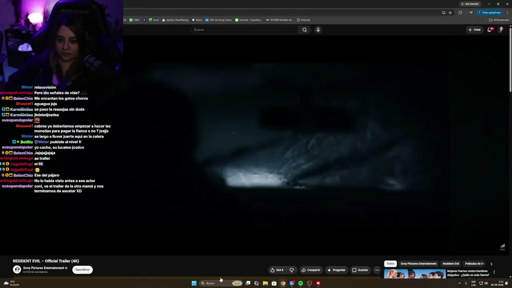Open the Mujeres fuertes contra hombres delgados title
The height and width of the screenshot is (288, 512).
tap(468, 273)
